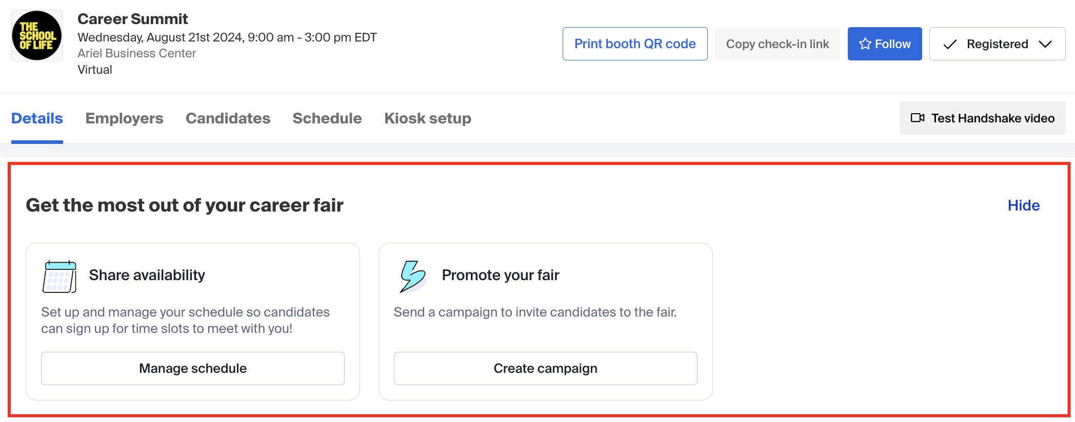Open the Schedule tab
This screenshot has width=1075, height=422.
(x=327, y=118)
